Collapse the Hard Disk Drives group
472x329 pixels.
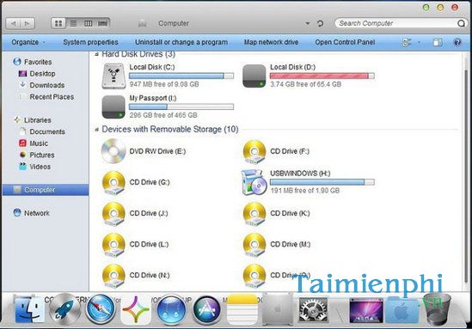96,54
